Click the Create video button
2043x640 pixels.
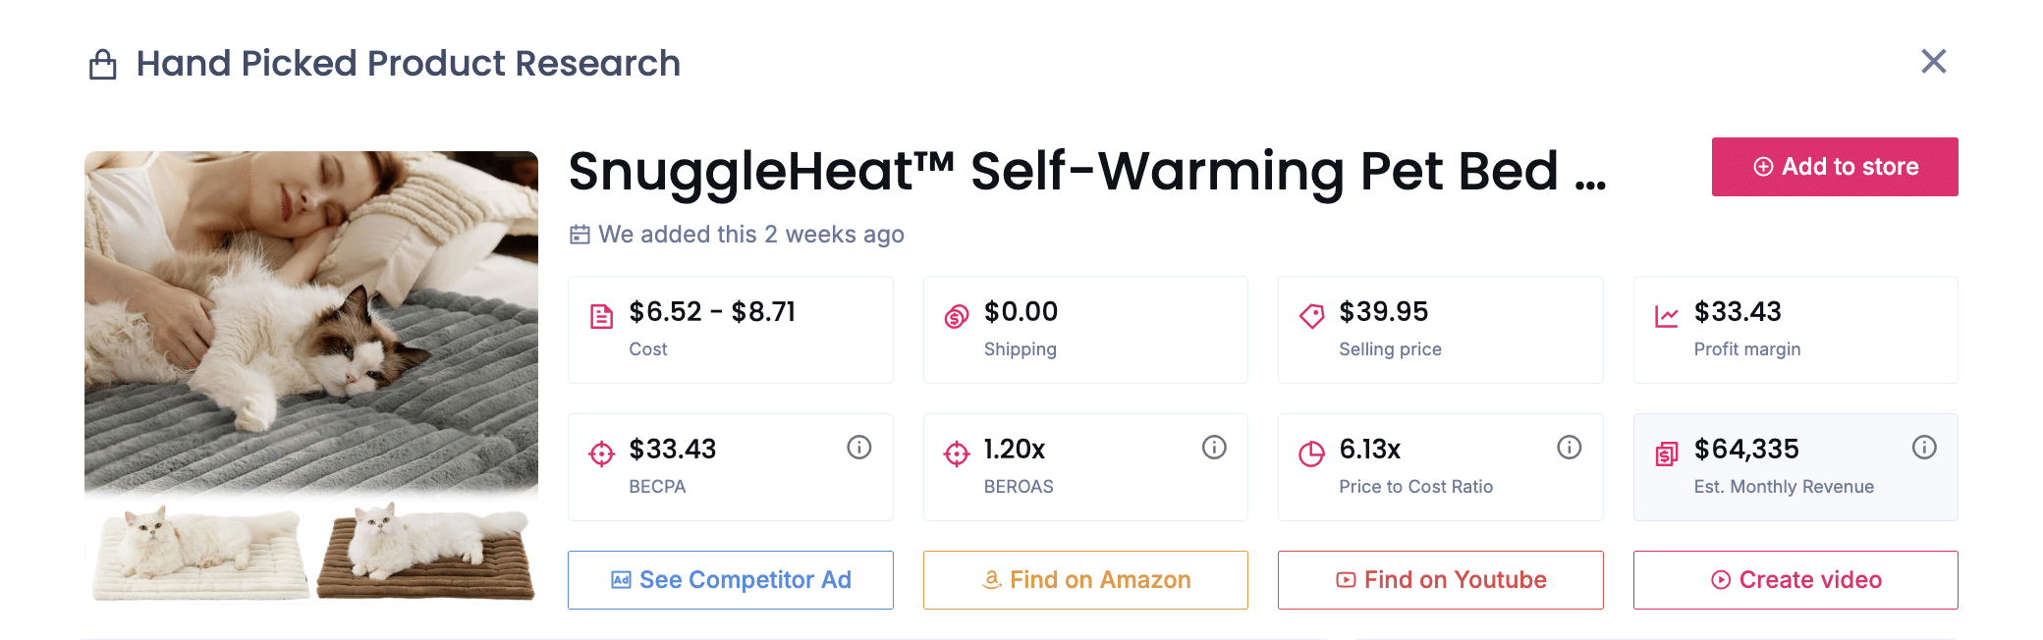[1795, 580]
